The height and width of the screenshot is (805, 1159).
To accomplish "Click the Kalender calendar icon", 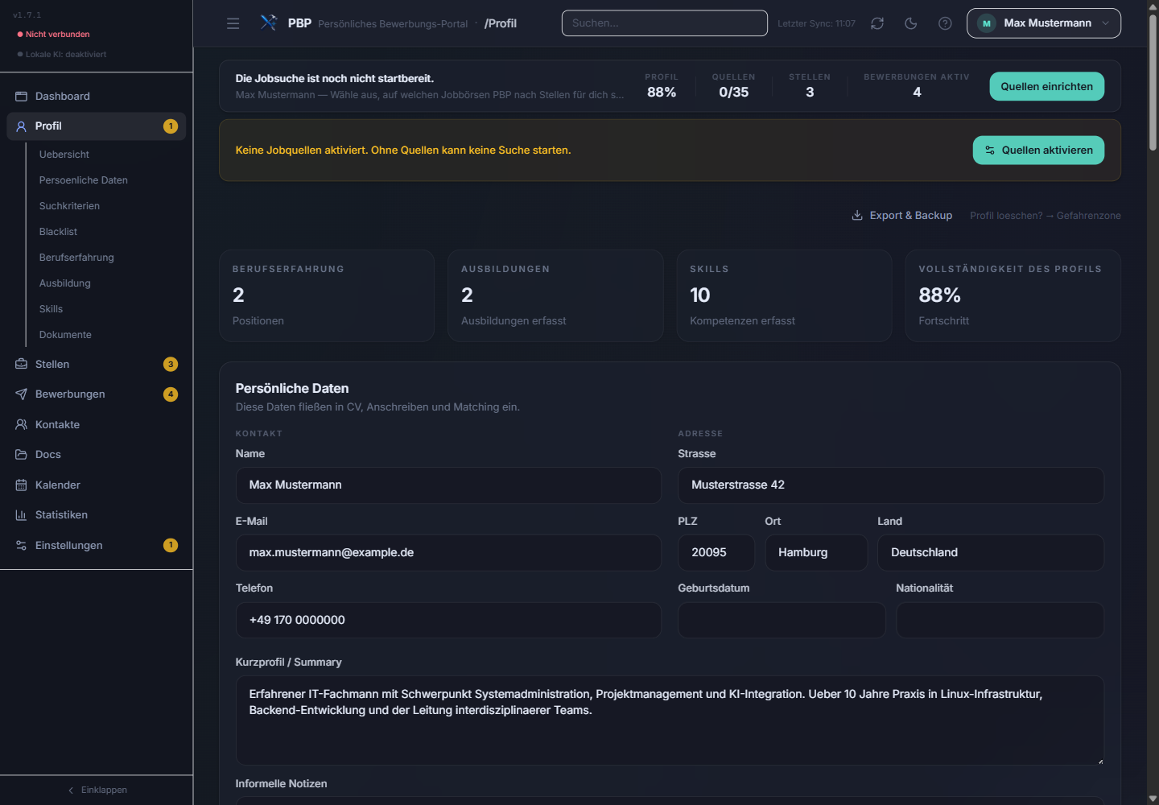I will tap(22, 485).
